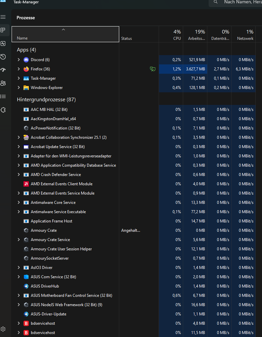Screen dimensions: 262x337
Task: Click the AcPowerNotification icon
Action: (26, 128)
